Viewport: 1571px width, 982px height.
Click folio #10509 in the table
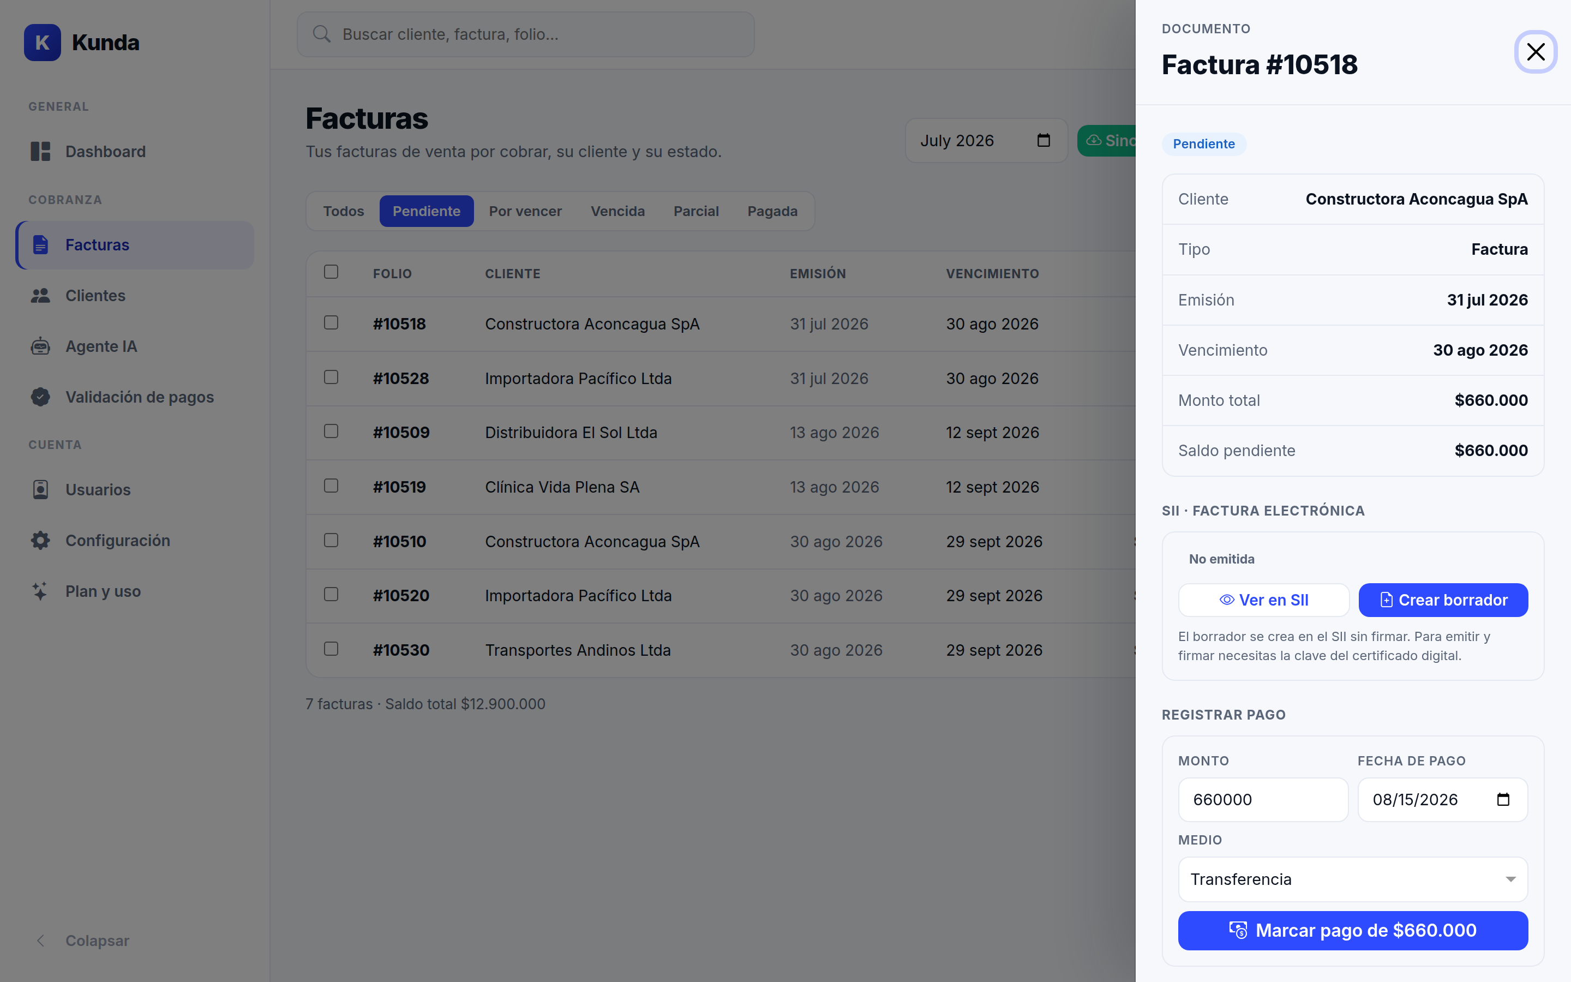401,433
